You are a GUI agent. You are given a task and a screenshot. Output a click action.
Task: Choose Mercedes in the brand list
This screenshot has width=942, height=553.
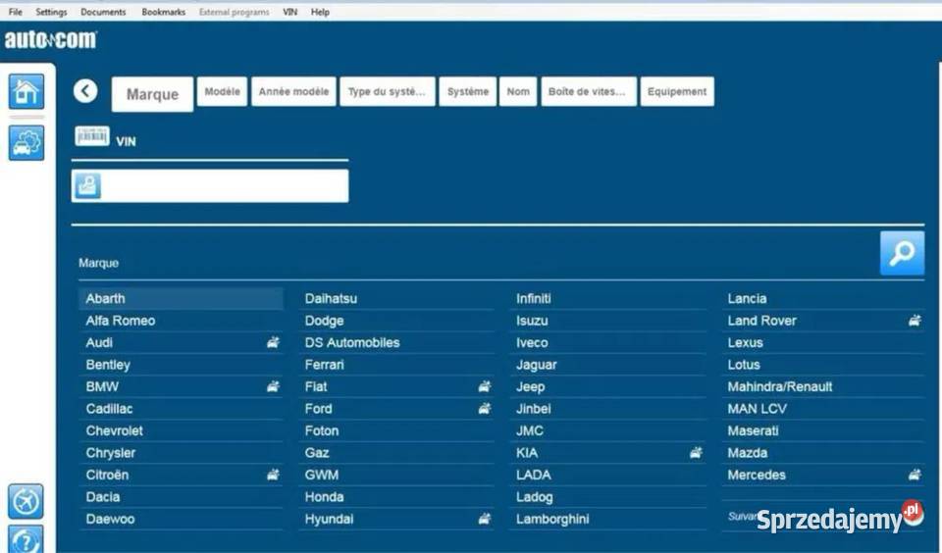757,476
